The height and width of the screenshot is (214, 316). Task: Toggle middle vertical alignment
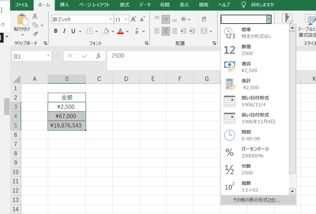coord(166,19)
